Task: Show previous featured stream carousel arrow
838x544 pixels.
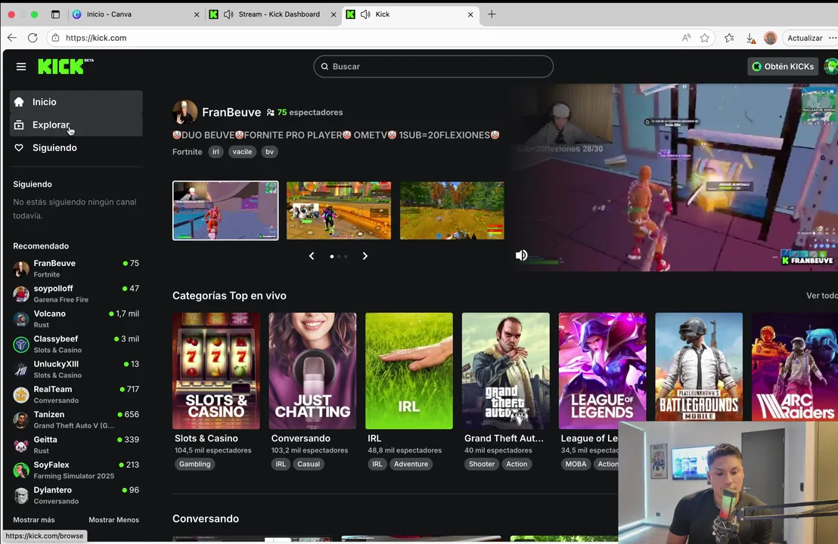Action: pos(312,256)
